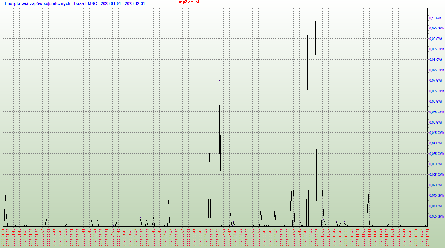Screen dimensions: 445x248
Task: Click the 0,1 GWh axis label
Action: (435, 18)
